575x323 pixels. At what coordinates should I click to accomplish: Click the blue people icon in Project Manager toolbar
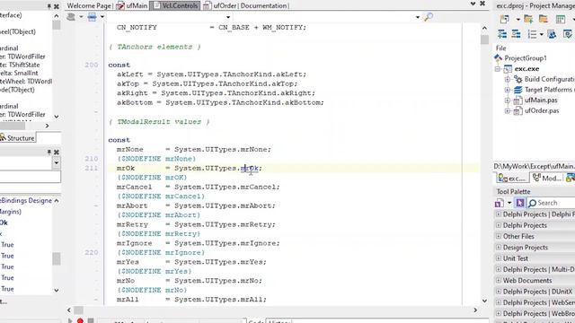552,34
